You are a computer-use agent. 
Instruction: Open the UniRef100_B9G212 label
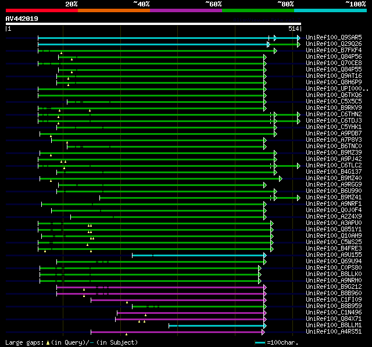[x=334, y=287]
